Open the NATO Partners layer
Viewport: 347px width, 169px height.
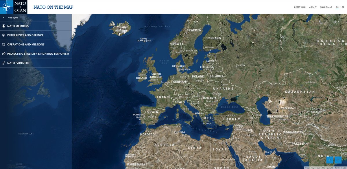[x=36, y=63]
